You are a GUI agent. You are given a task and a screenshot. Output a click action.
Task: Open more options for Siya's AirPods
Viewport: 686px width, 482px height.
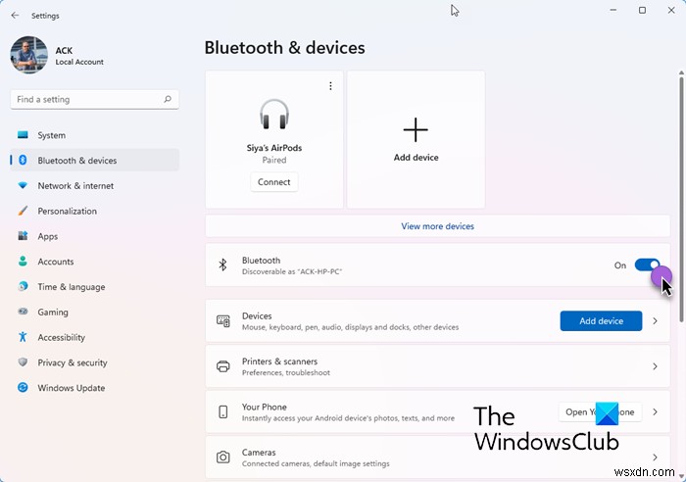pos(330,86)
